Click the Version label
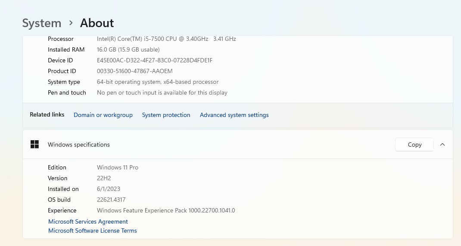Image resolution: width=461 pixels, height=246 pixels. pyautogui.click(x=58, y=178)
